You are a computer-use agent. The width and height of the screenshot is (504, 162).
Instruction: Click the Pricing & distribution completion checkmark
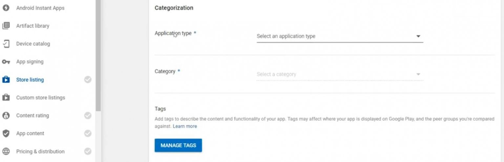point(88,151)
